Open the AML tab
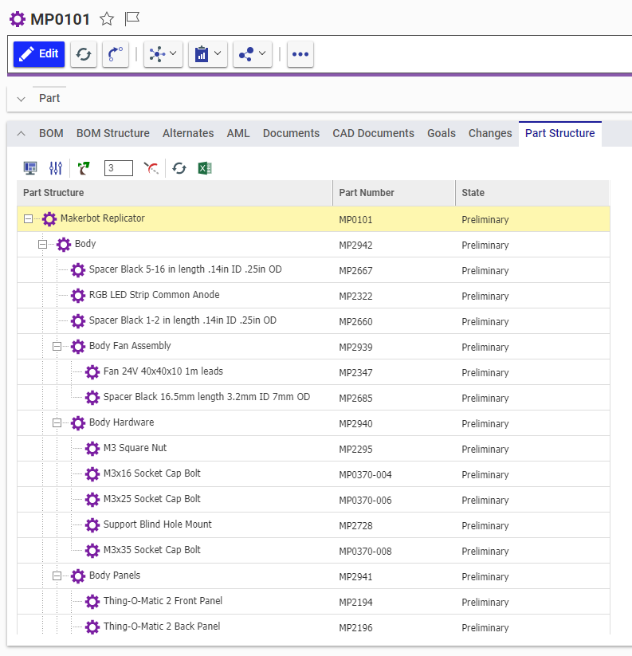632x656 pixels. coord(238,133)
